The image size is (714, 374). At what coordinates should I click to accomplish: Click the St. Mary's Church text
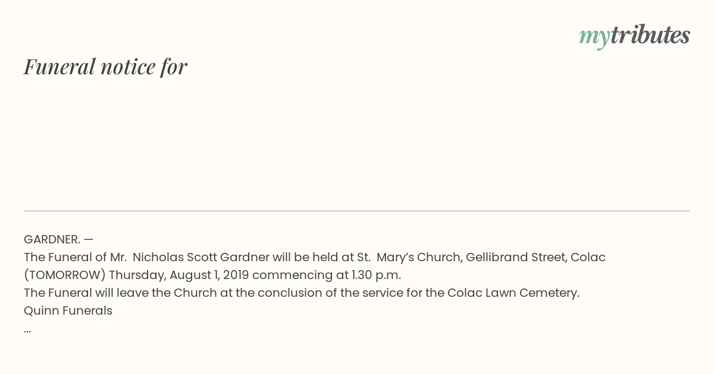[409, 257]
